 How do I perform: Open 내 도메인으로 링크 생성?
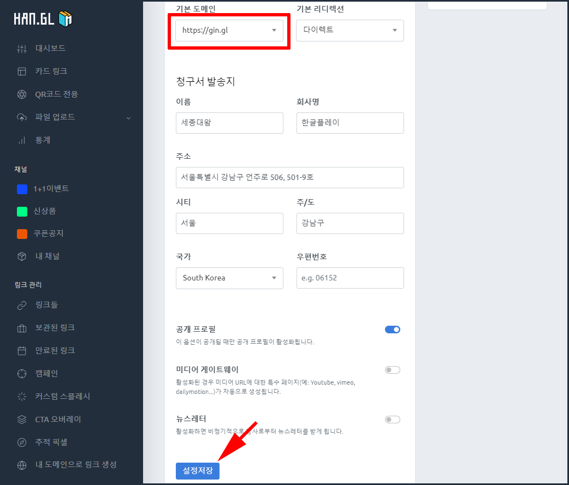pyautogui.click(x=76, y=465)
